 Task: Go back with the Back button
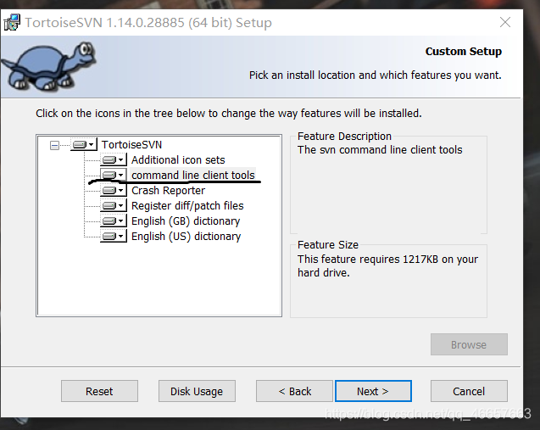point(294,391)
